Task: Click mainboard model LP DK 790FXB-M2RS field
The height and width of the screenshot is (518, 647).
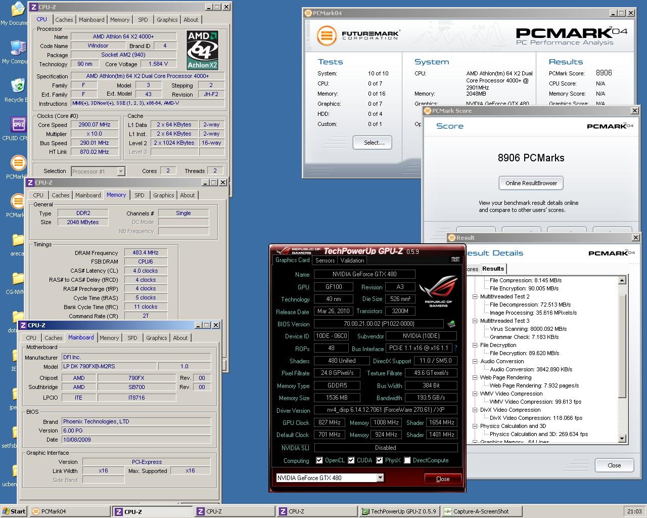Action: pos(109,366)
